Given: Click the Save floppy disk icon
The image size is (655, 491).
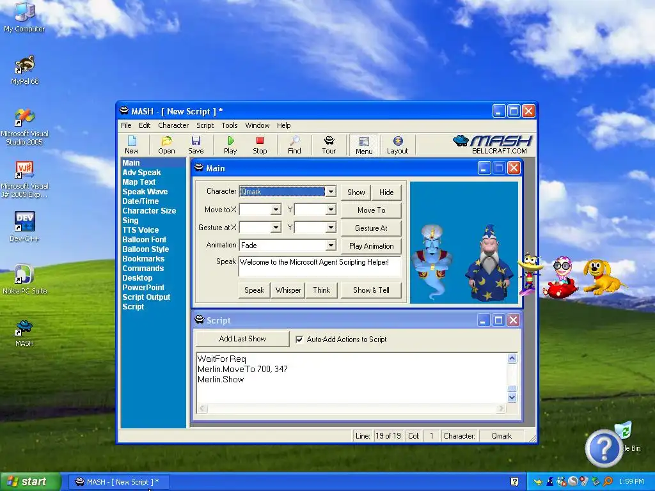Looking at the screenshot, I should point(196,145).
